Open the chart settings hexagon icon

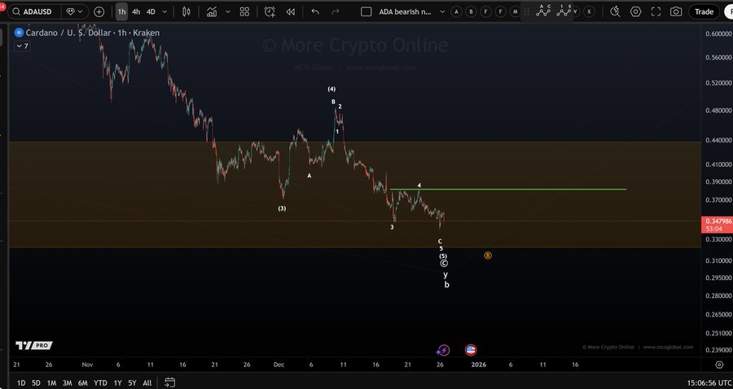635,11
